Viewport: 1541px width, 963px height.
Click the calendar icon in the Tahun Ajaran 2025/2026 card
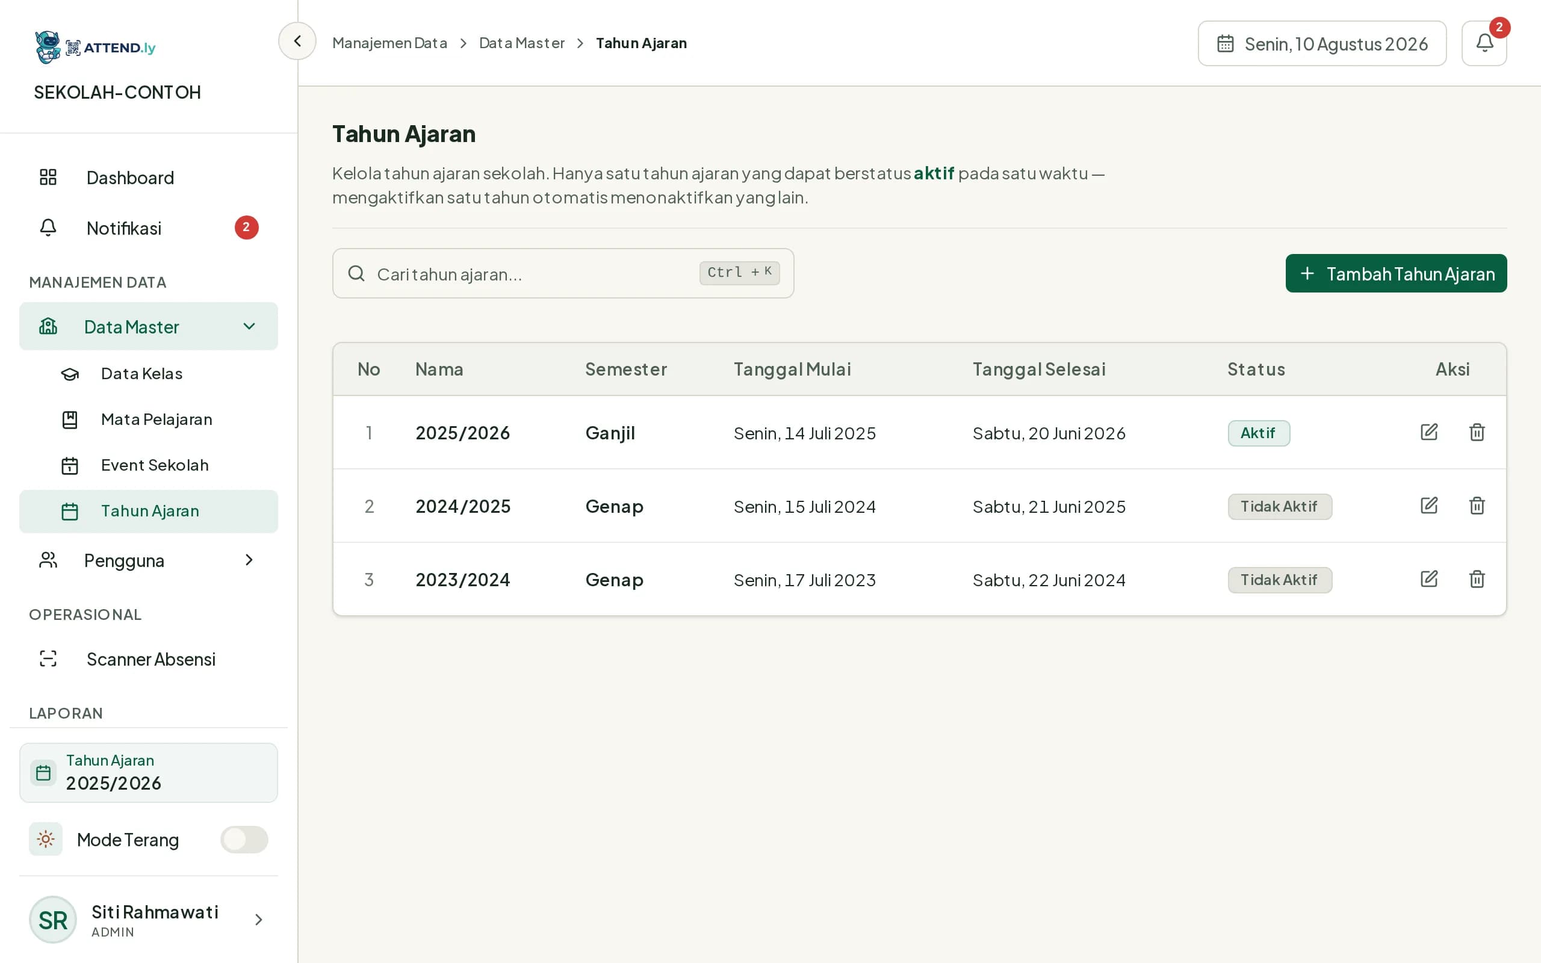click(43, 773)
